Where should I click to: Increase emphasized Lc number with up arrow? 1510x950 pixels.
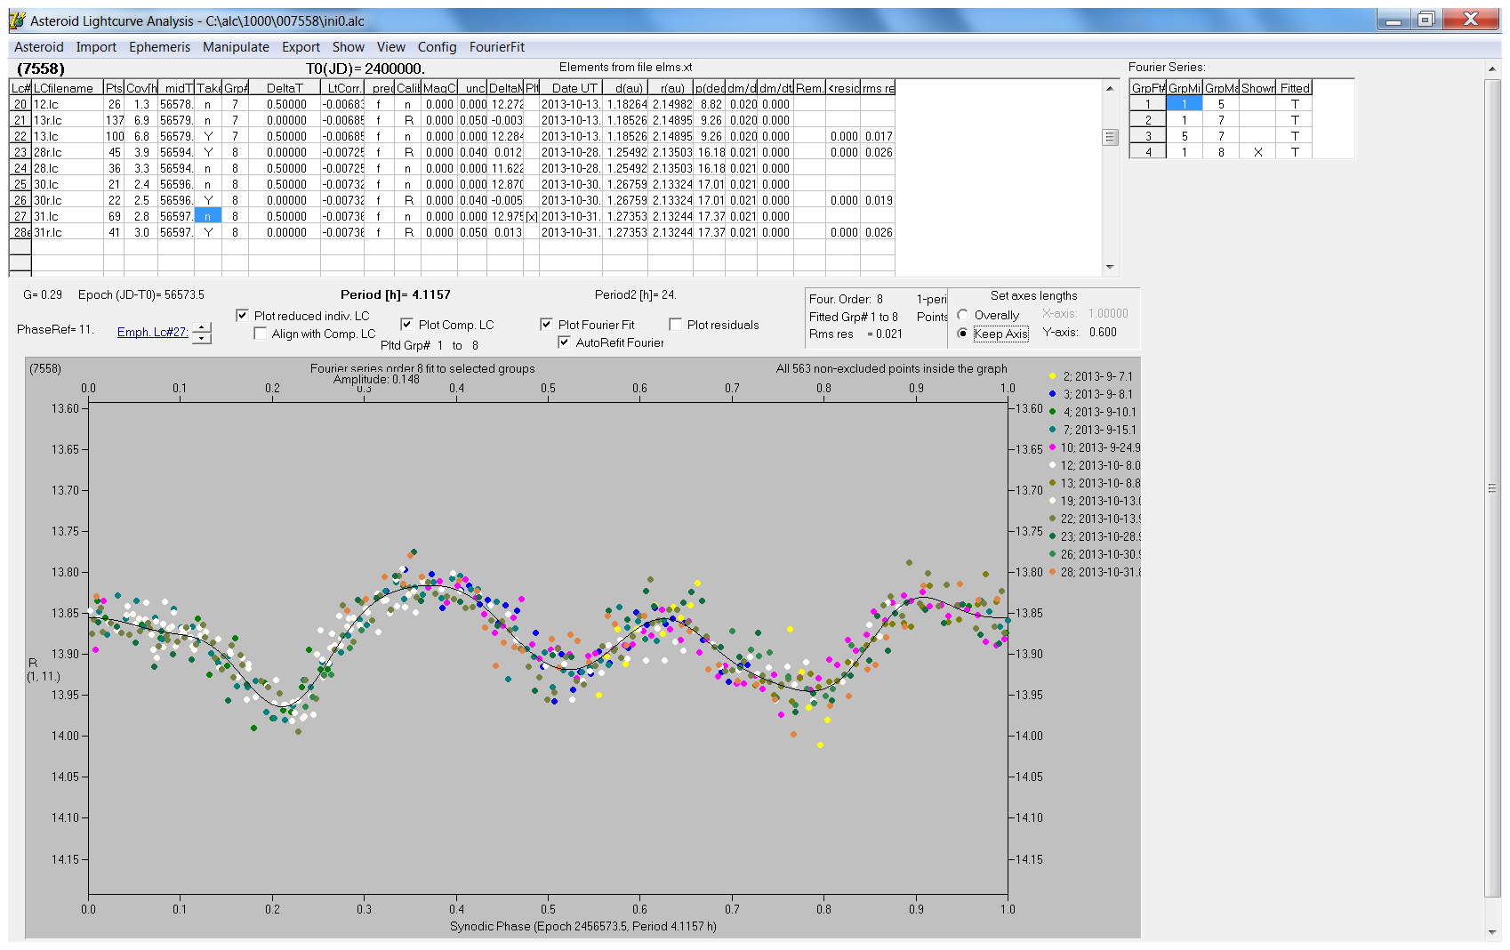pos(203,328)
